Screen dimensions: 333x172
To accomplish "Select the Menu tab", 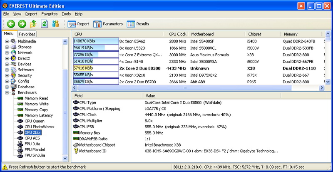I will click(9, 34).
